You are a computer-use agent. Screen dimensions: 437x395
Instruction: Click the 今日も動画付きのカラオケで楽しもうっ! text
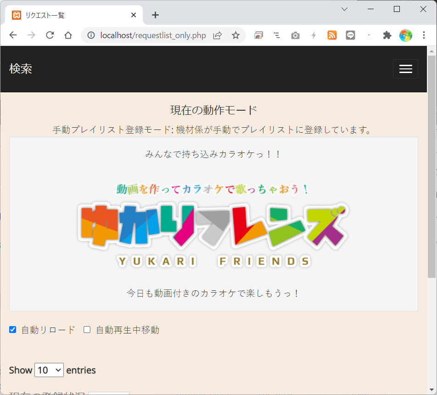click(213, 293)
